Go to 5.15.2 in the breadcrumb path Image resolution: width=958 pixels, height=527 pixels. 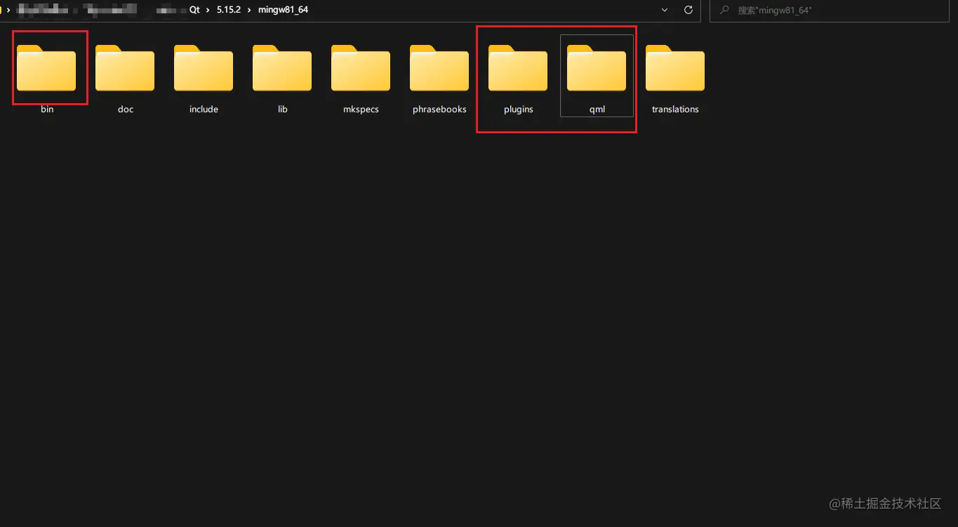tap(229, 10)
